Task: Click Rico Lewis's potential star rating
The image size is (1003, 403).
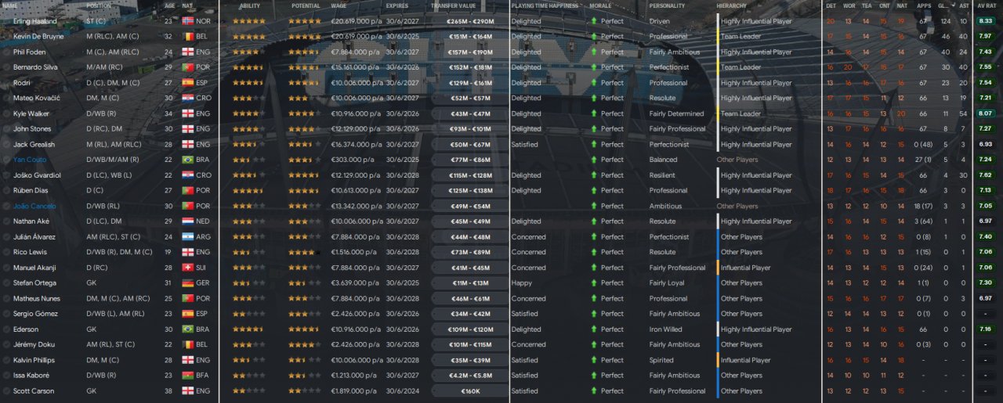Action: tap(304, 253)
